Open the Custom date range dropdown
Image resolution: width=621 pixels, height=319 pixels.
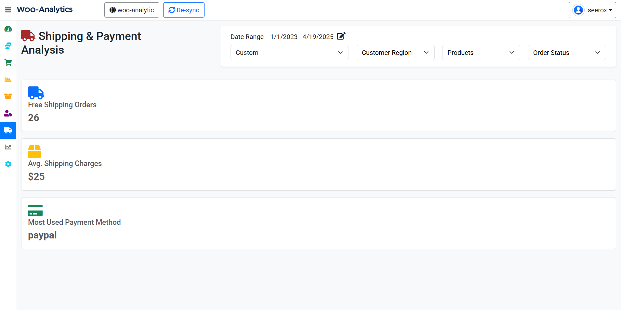coord(289,52)
